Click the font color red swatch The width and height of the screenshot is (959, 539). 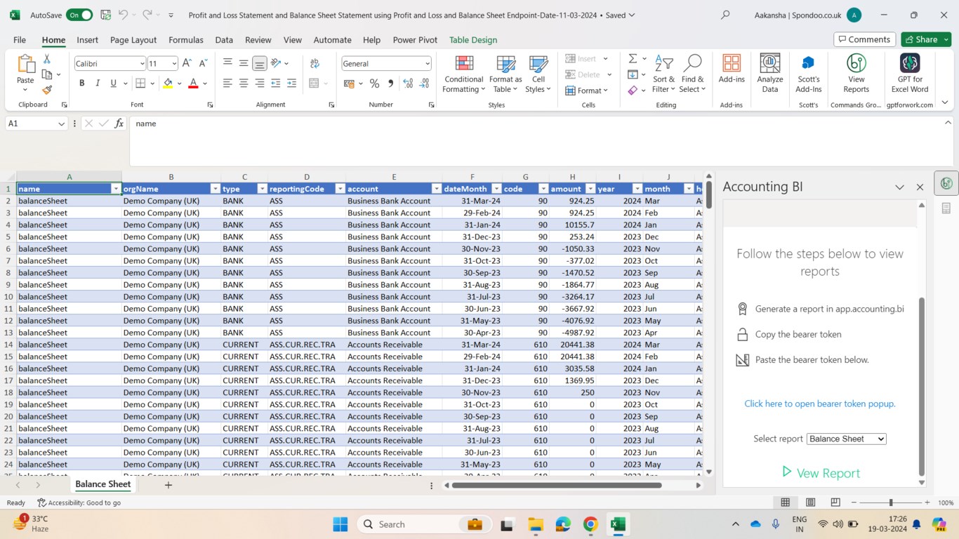coord(193,84)
